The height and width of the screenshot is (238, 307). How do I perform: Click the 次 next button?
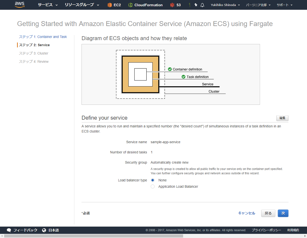pyautogui.click(x=283, y=213)
